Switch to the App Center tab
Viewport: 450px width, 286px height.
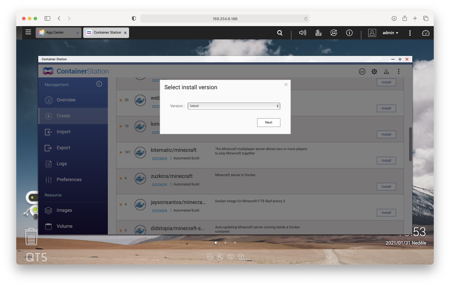(x=55, y=32)
